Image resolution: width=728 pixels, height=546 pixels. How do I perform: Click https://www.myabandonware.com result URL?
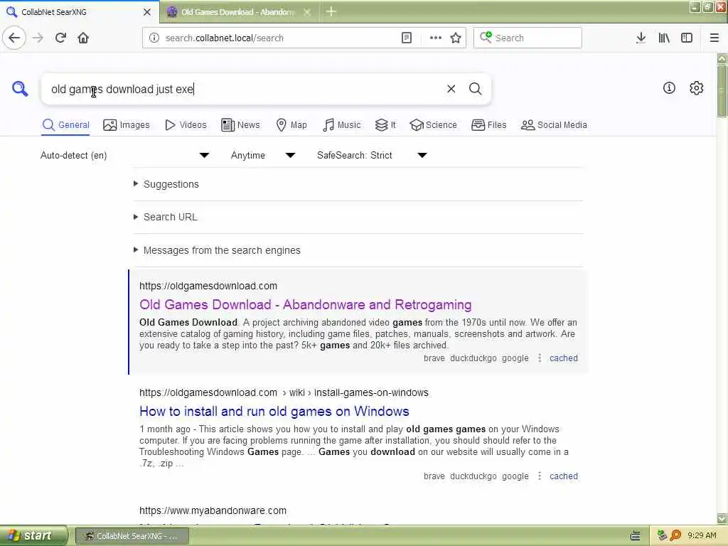tap(213, 510)
